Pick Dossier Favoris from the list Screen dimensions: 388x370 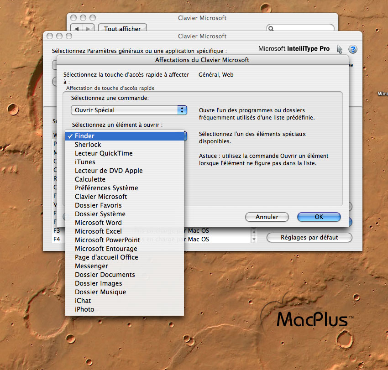(125, 205)
